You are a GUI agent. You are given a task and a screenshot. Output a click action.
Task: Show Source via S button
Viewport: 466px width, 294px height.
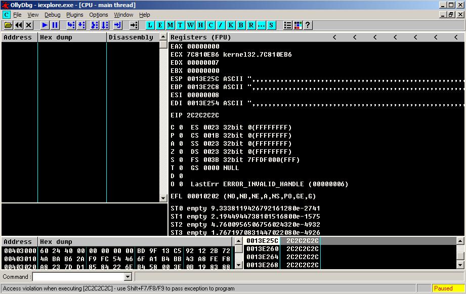[x=271, y=25]
